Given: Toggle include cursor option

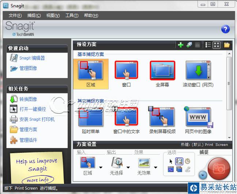Looking at the screenshot, I should point(171,161).
